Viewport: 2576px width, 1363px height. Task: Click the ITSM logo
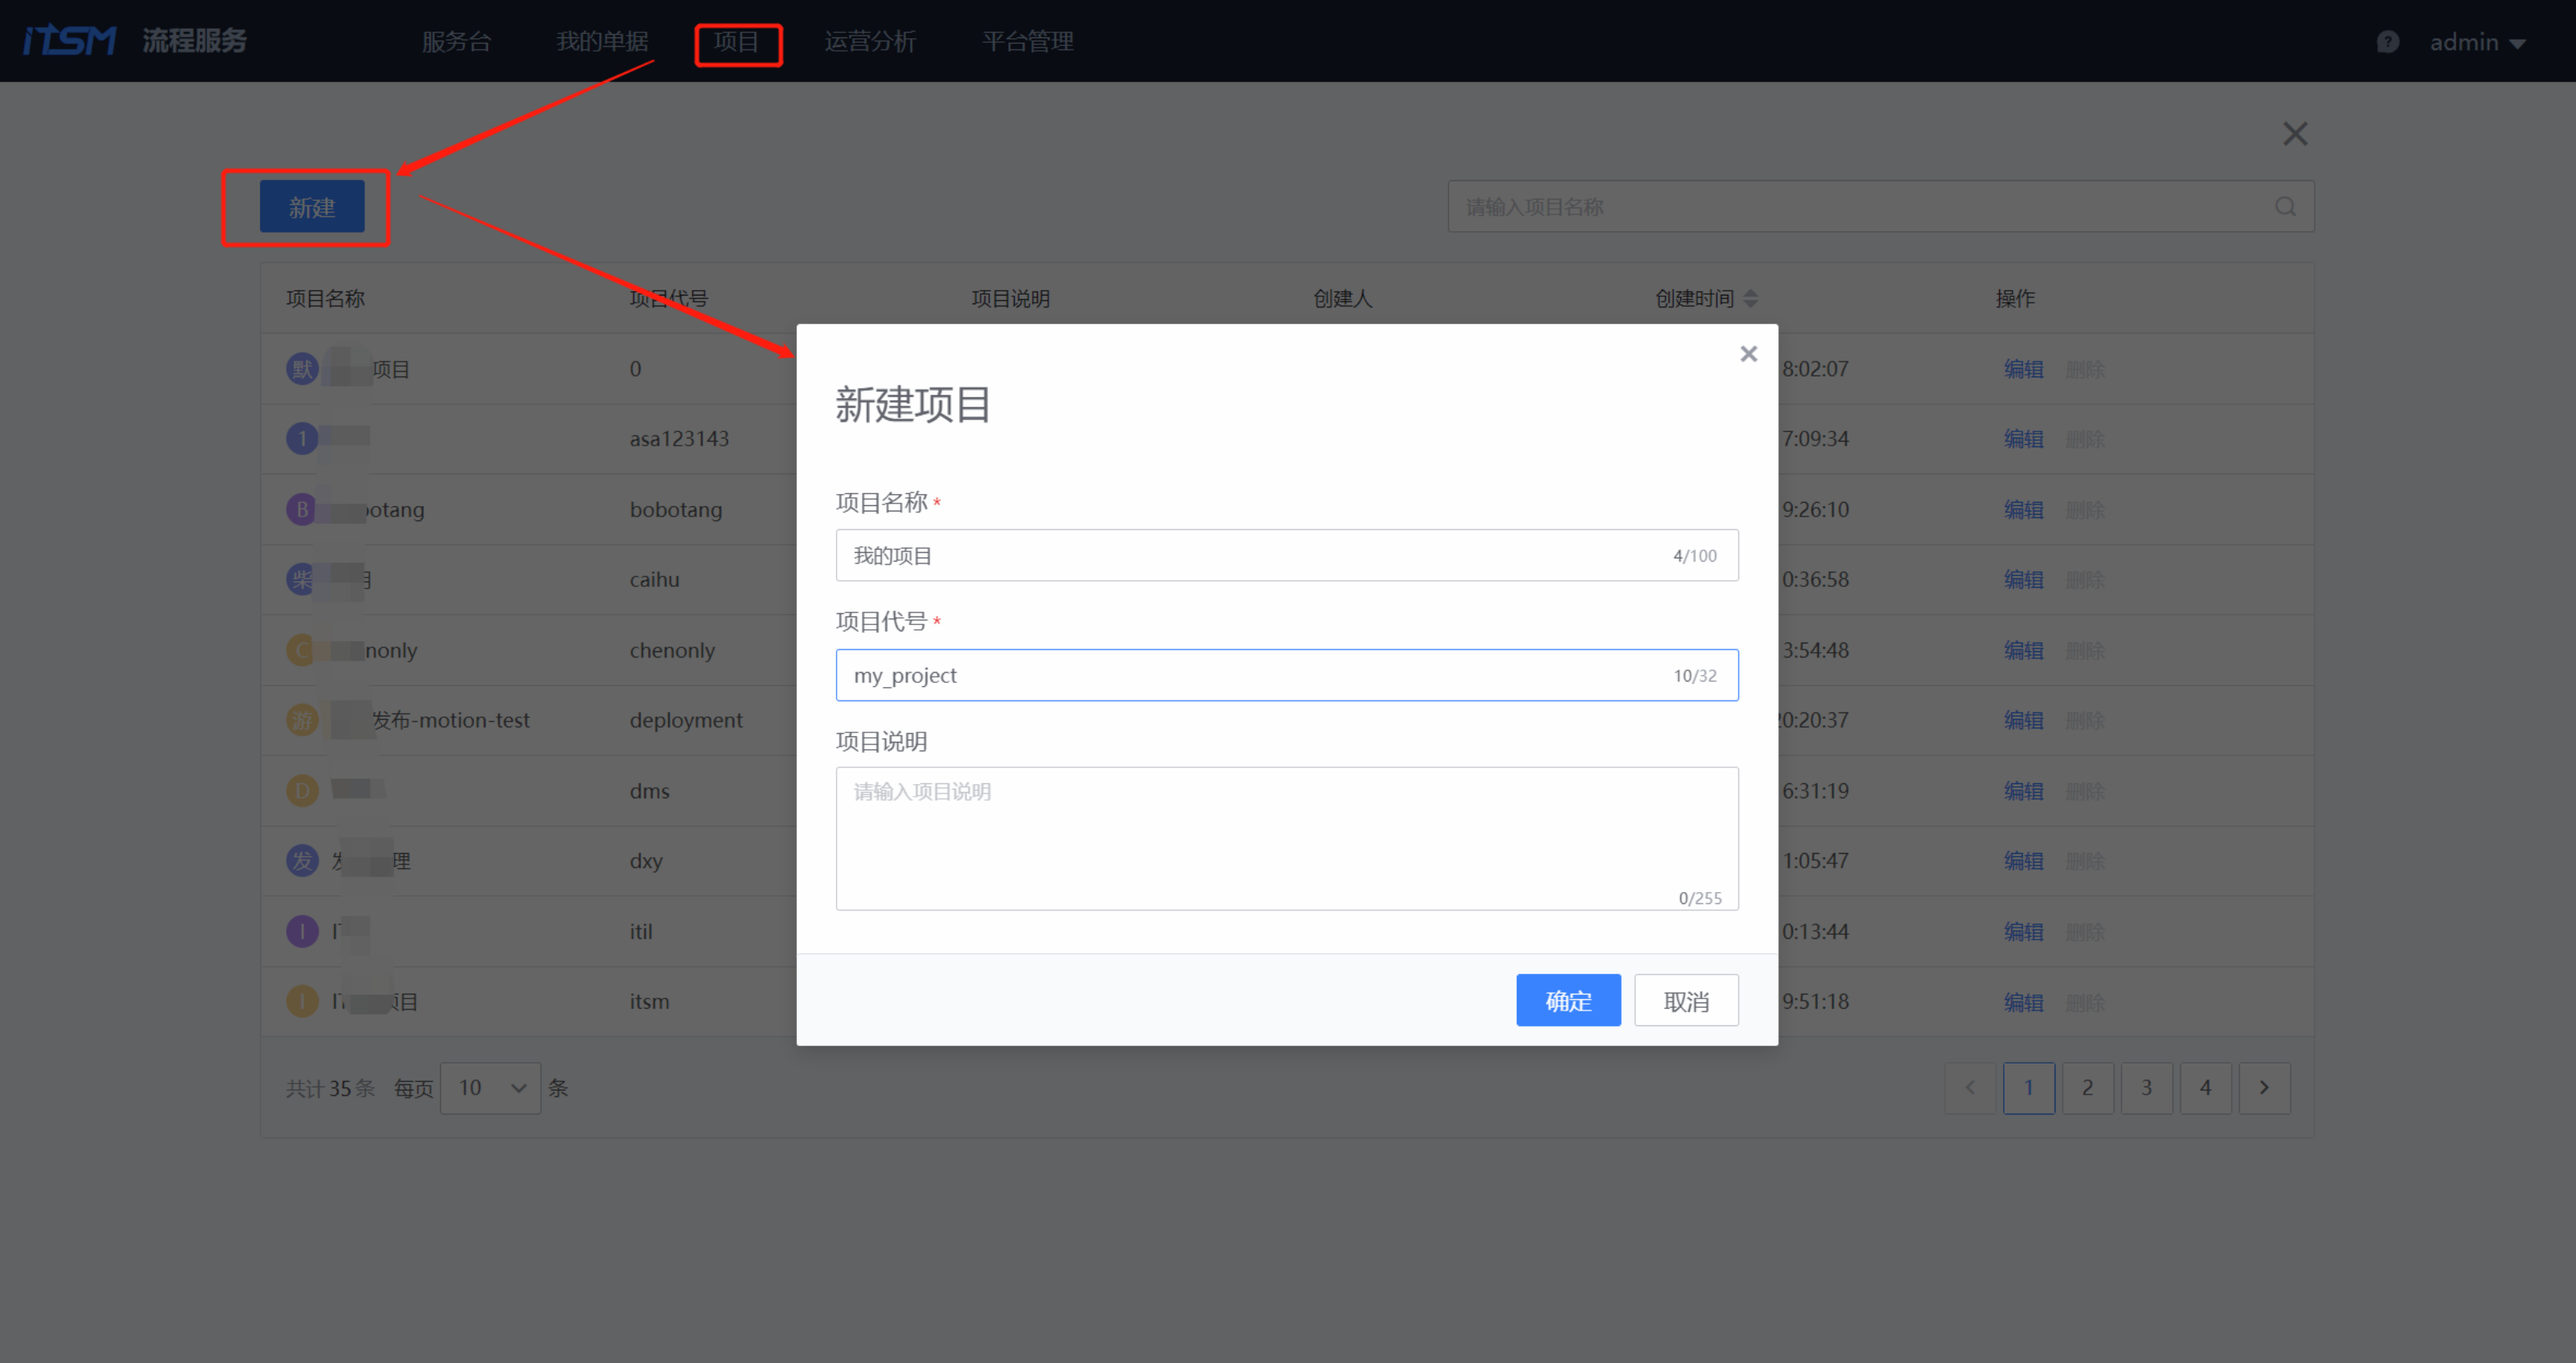(x=70, y=41)
